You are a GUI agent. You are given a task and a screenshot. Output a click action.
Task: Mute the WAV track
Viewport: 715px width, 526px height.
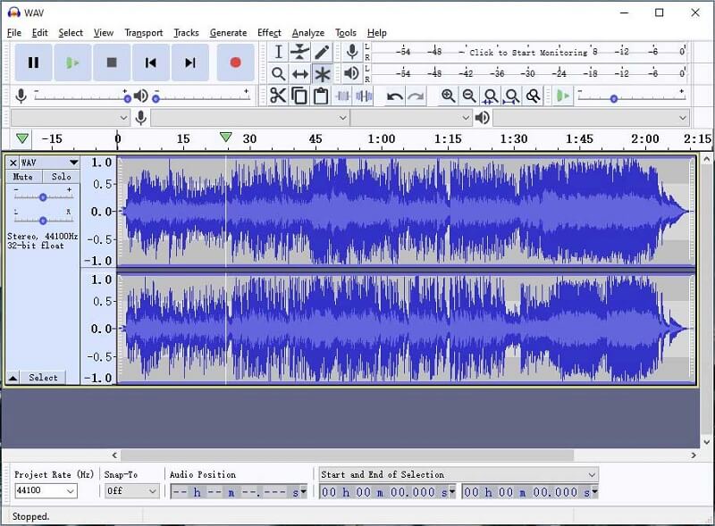(21, 177)
